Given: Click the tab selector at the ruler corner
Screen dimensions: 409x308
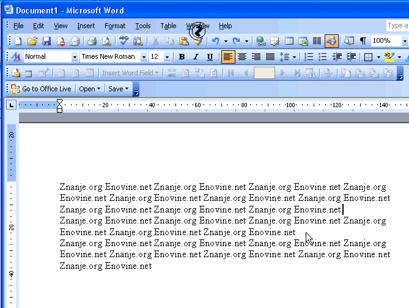Looking at the screenshot, I should 11,105.
